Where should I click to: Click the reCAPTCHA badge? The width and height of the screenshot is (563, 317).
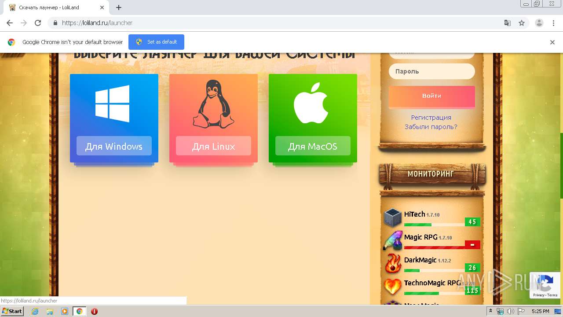pos(545,286)
